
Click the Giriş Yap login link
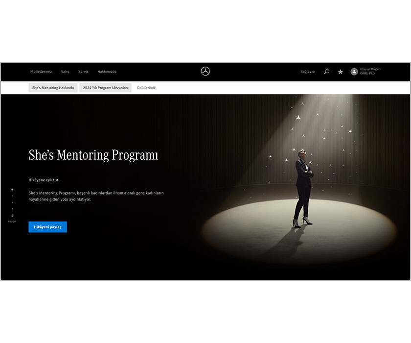367,73
